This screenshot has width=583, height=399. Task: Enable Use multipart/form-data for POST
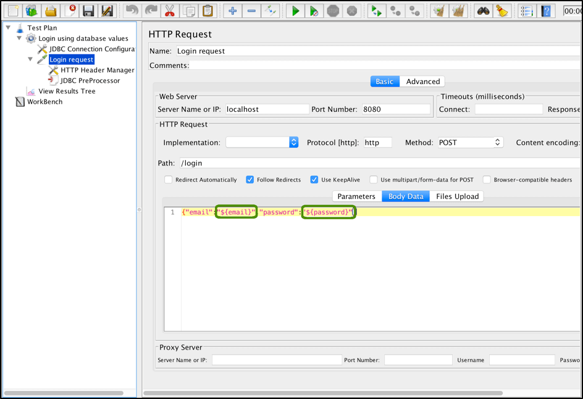[374, 180]
